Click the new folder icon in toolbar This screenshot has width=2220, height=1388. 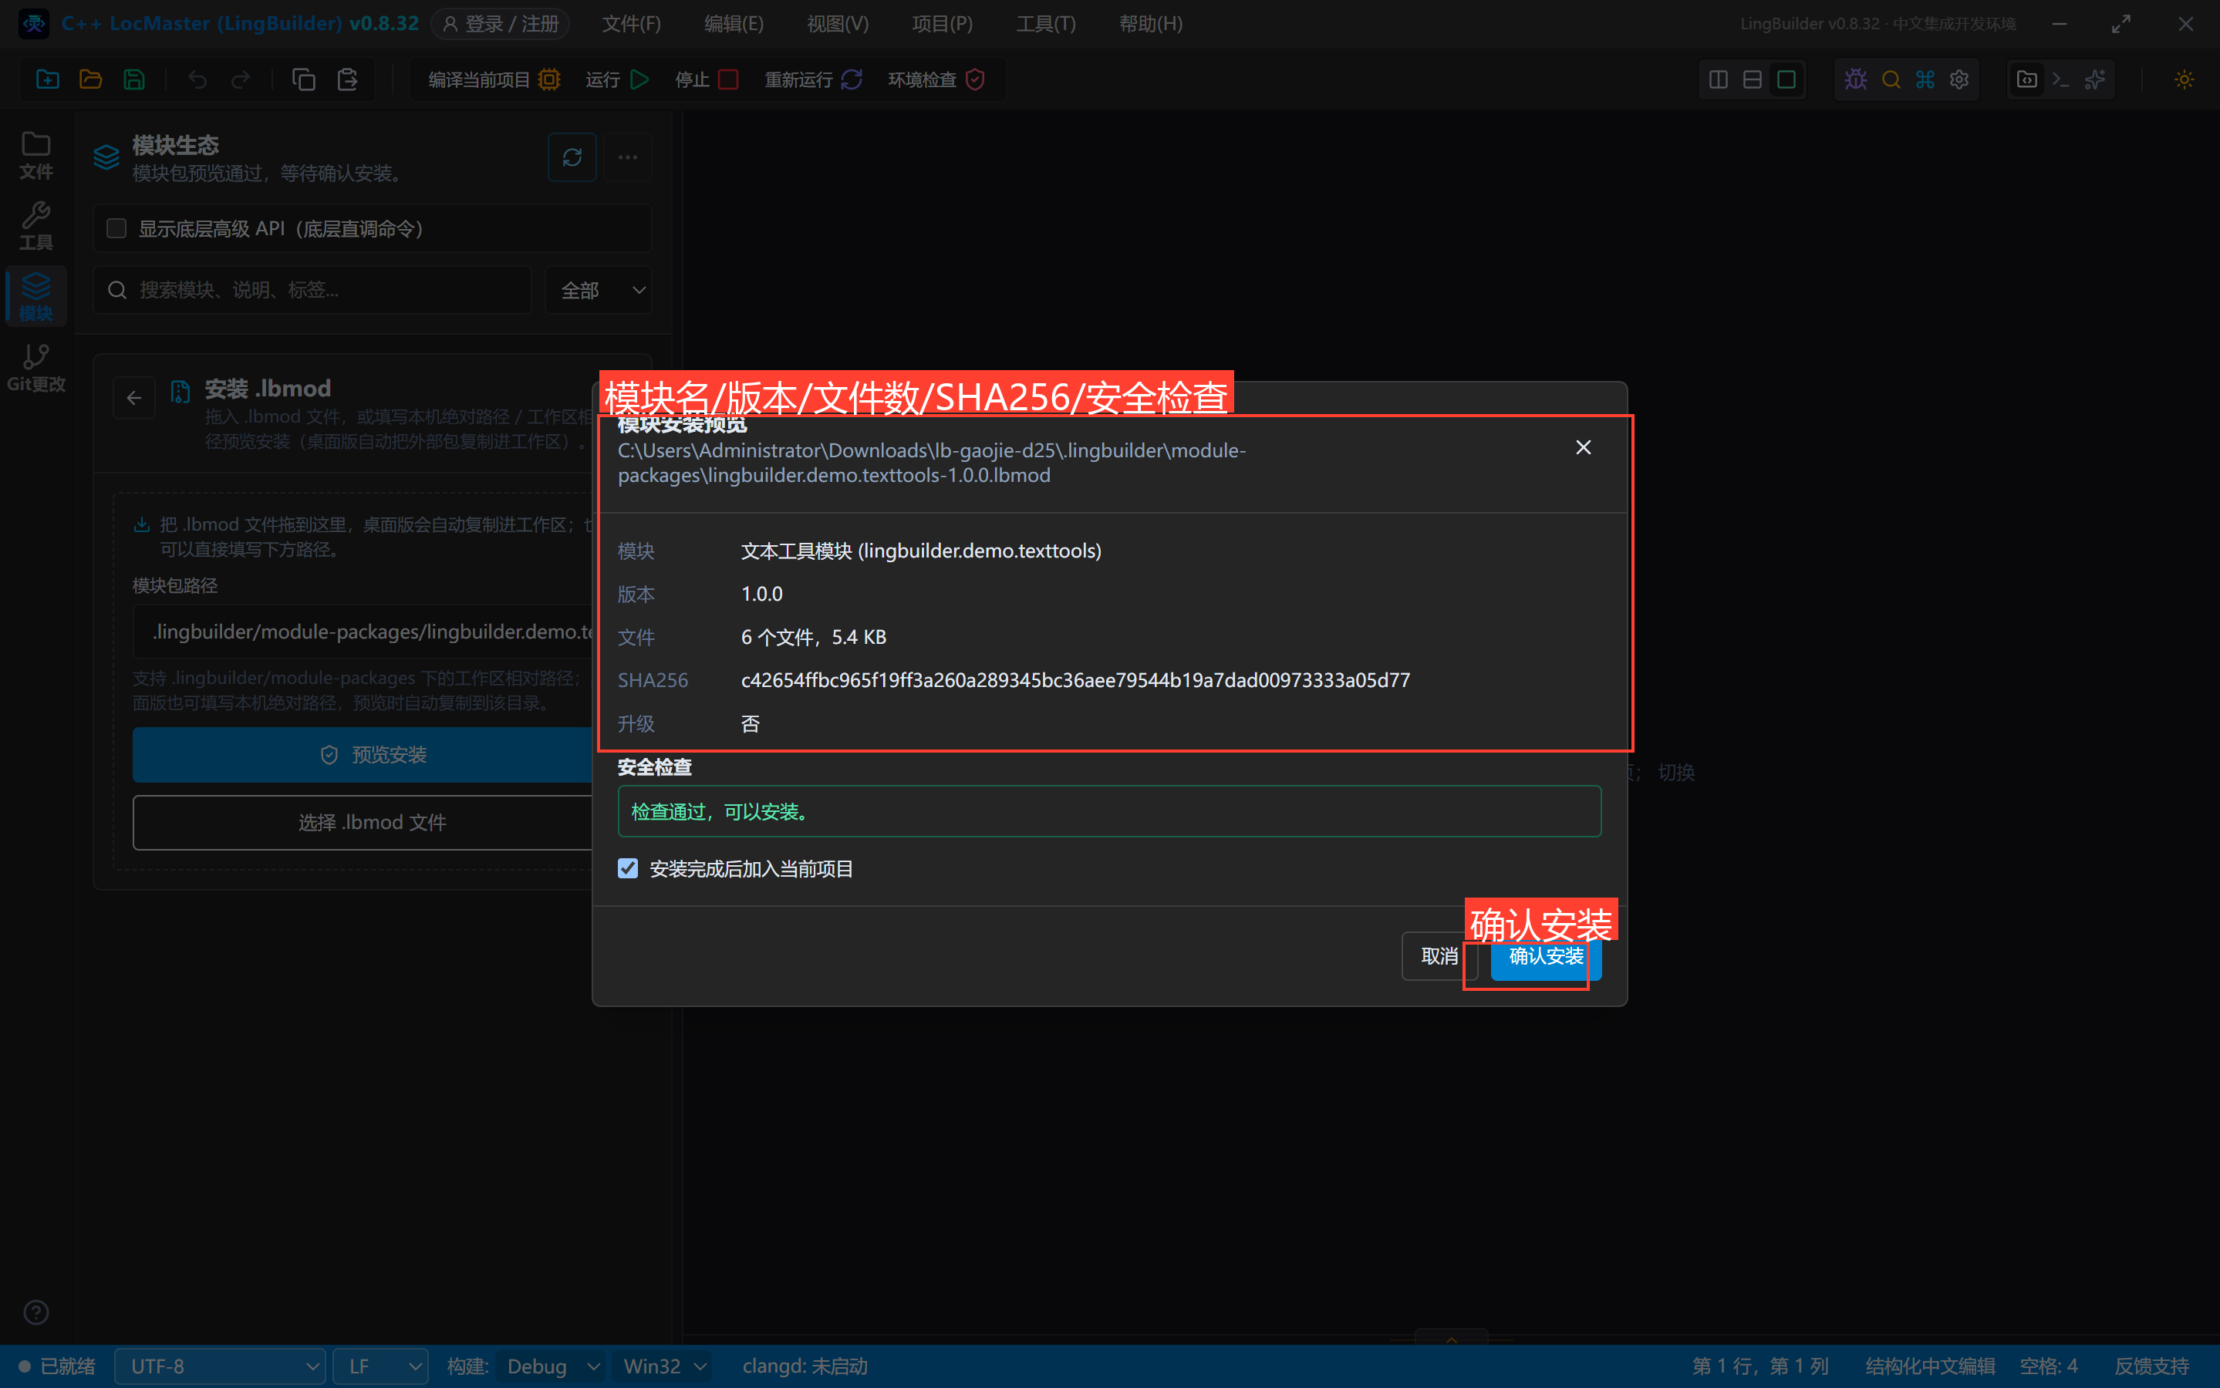pos(48,80)
